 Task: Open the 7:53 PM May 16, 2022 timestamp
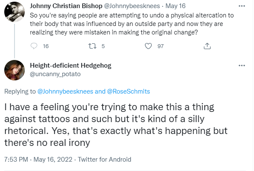pos(38,160)
